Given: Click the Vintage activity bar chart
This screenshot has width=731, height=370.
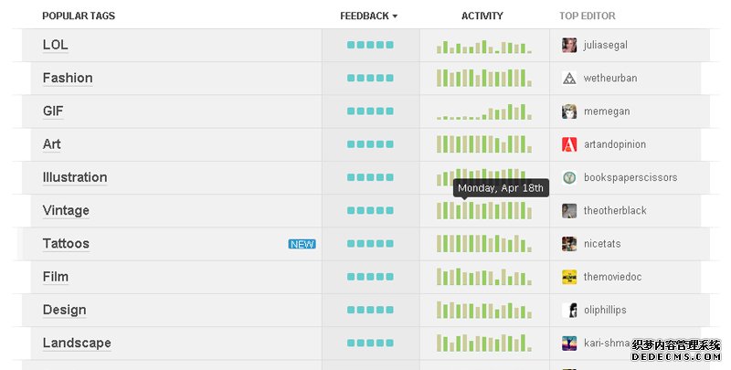Looking at the screenshot, I should point(484,211).
